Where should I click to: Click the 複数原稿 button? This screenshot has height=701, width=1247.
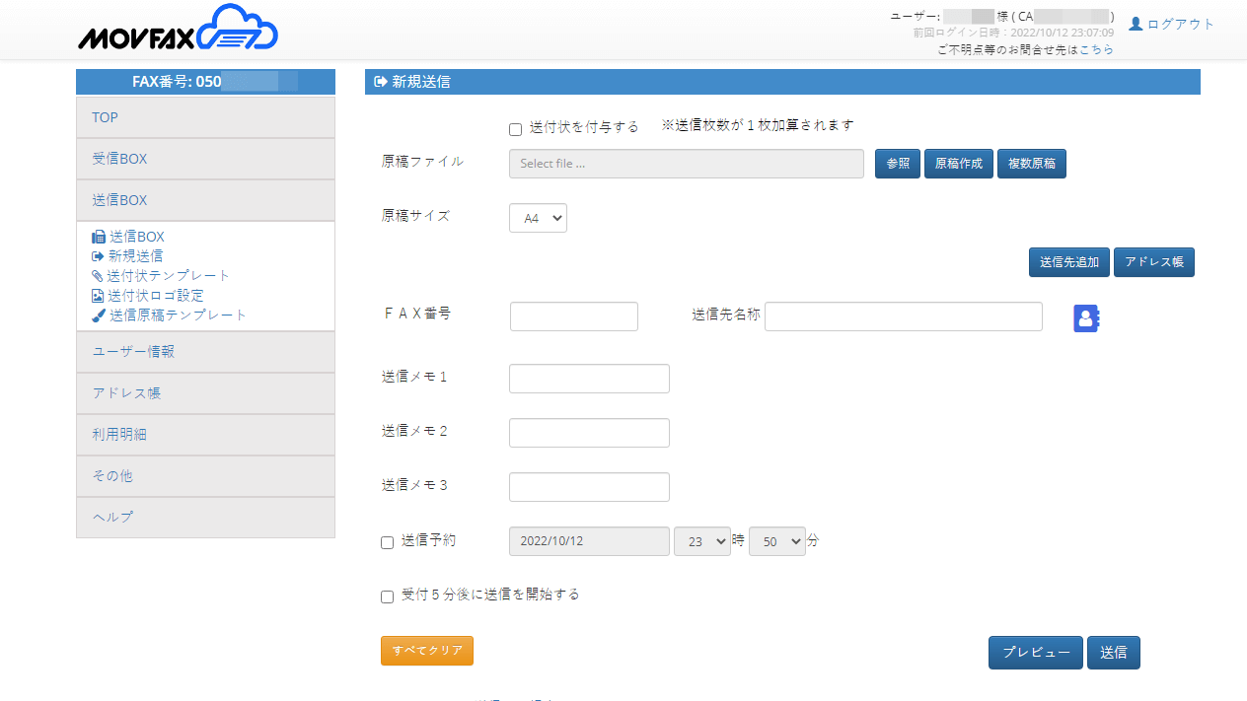tap(1032, 164)
